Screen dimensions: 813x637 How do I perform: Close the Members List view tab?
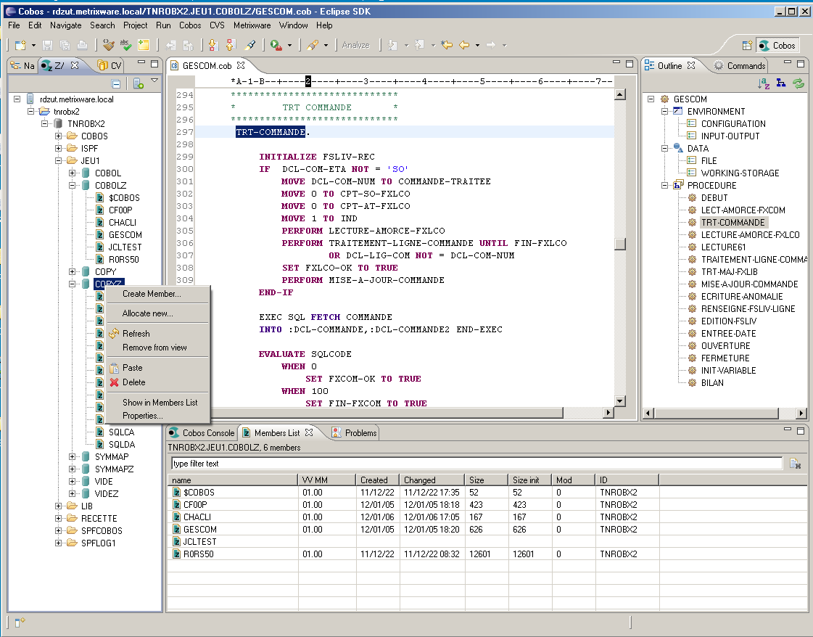point(309,432)
